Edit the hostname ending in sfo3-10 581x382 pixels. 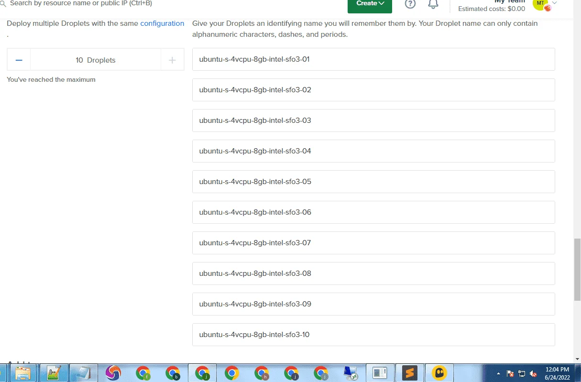click(x=373, y=335)
